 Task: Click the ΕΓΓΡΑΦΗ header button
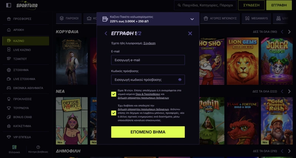pos(279,5)
